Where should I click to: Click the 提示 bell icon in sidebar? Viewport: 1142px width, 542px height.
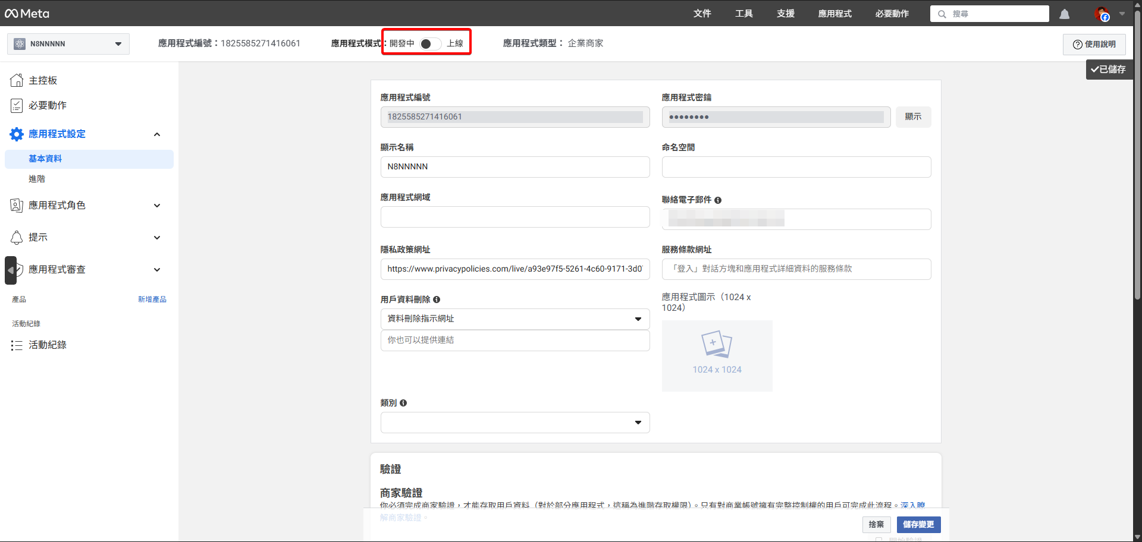point(17,237)
